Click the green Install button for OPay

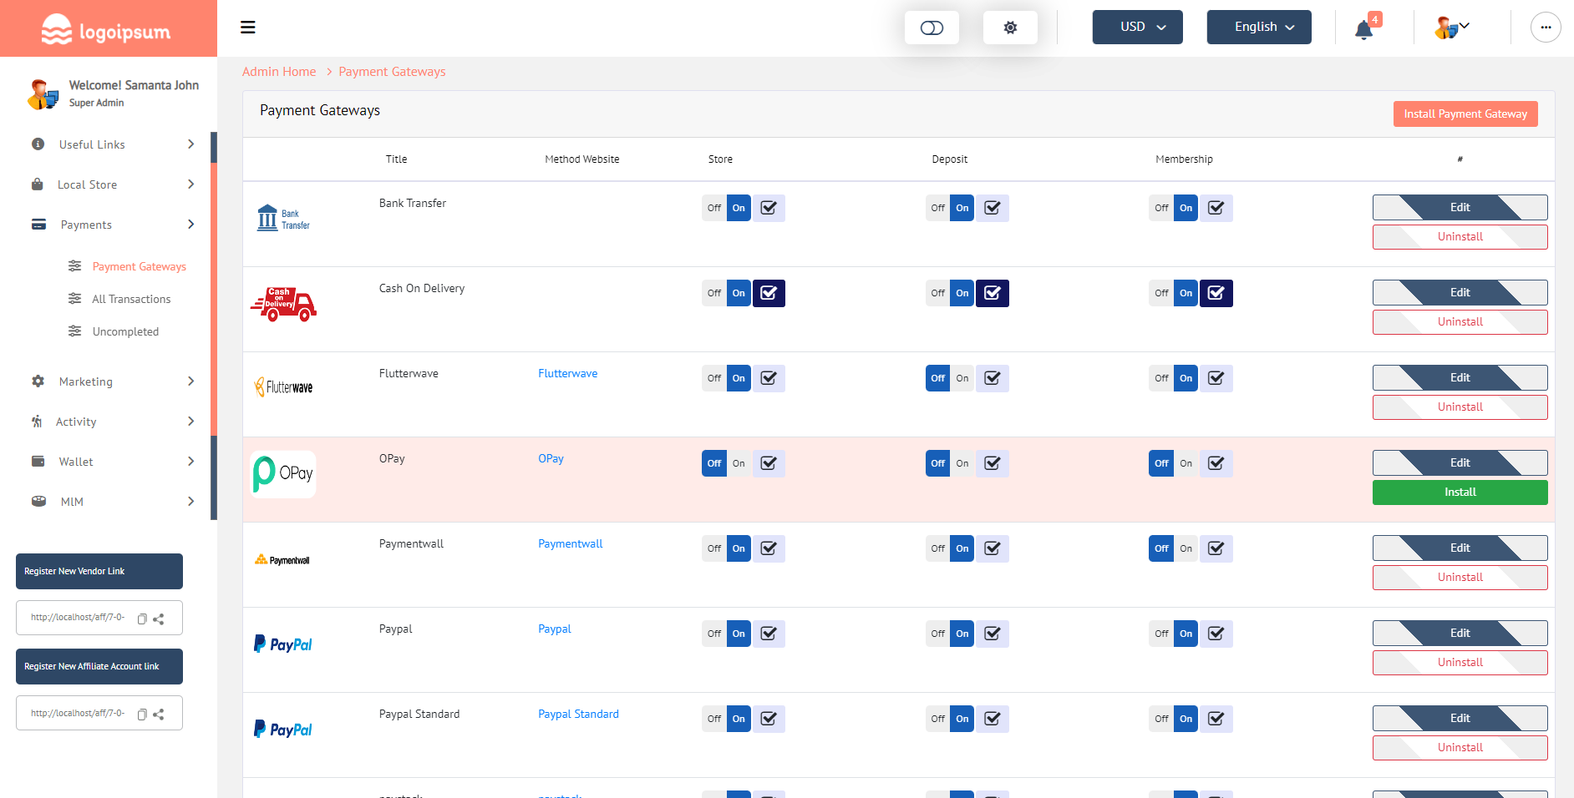[1460, 492]
